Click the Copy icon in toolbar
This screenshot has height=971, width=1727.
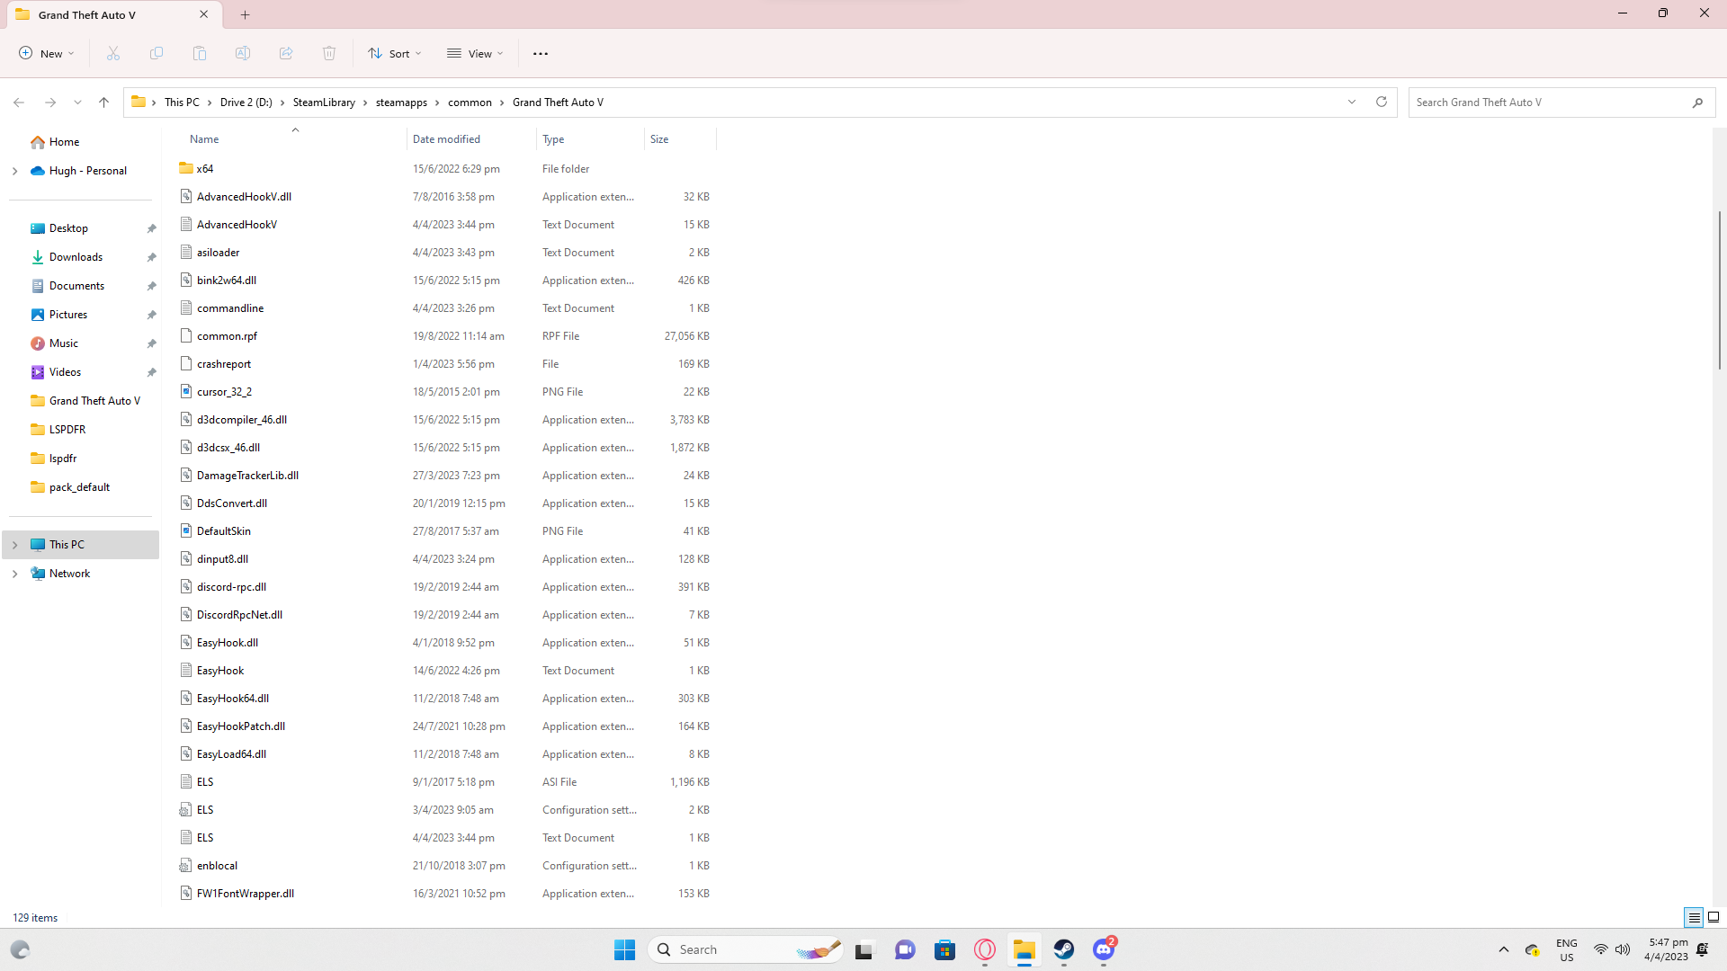[157, 54]
